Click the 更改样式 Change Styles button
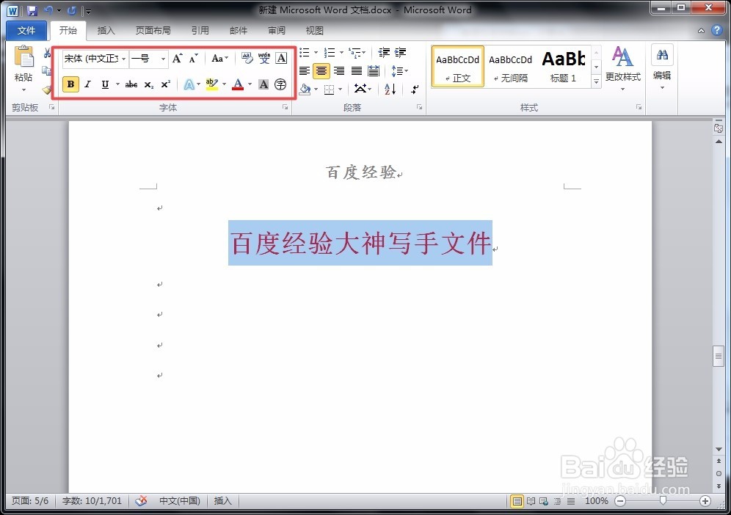Screen dimensions: 731x515 coord(623,67)
